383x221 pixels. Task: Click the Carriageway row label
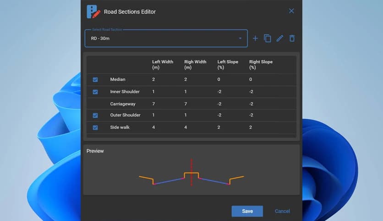tap(123, 104)
